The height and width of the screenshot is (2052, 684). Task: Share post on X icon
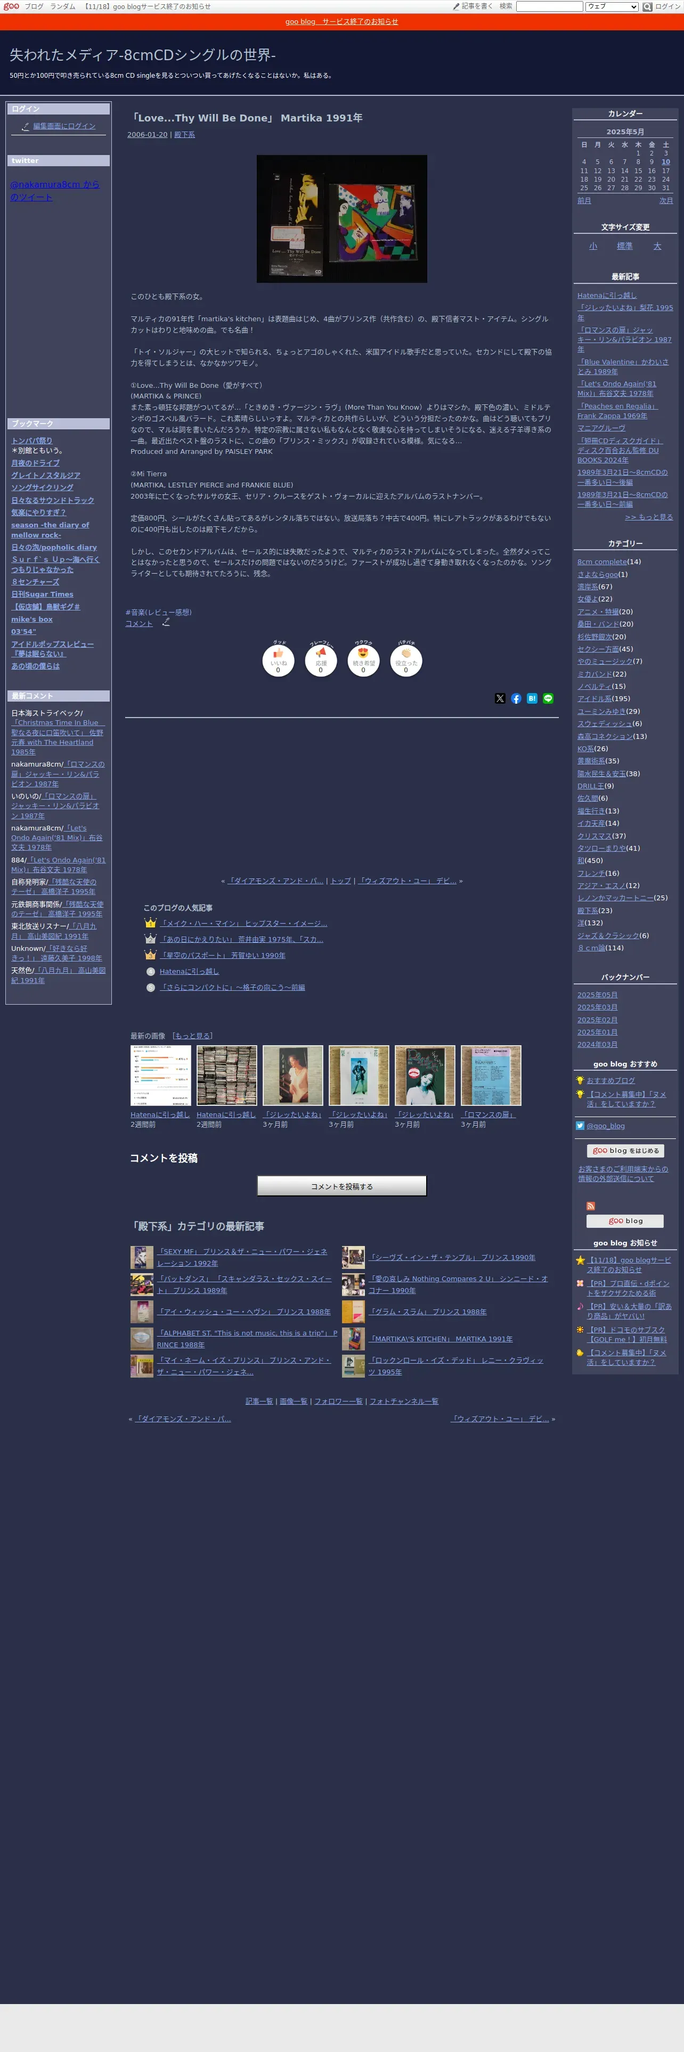pos(500,698)
